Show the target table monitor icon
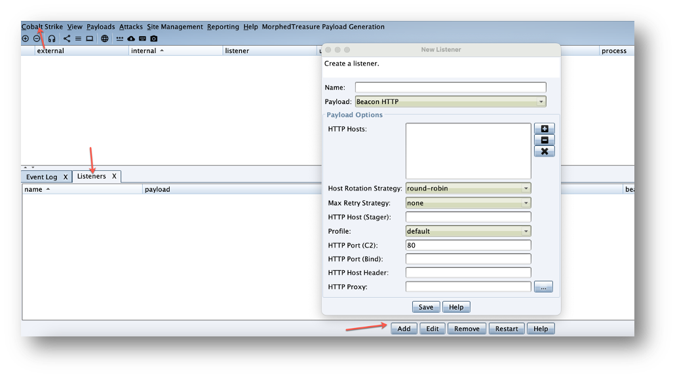 click(90, 39)
